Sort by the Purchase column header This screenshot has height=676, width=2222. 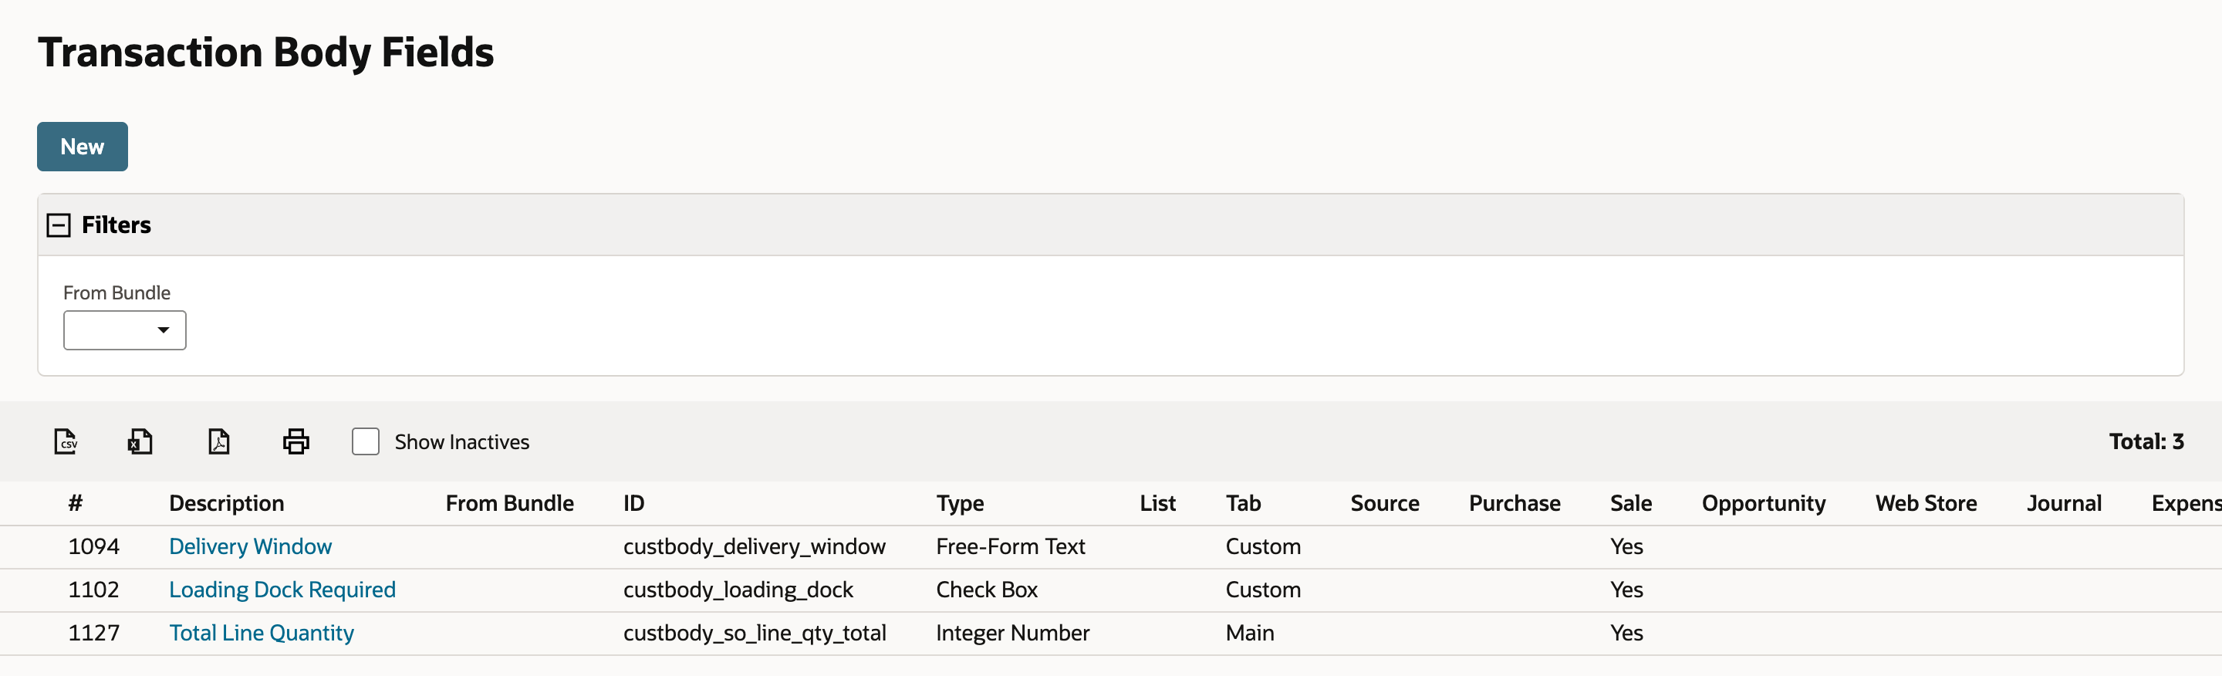coord(1515,504)
